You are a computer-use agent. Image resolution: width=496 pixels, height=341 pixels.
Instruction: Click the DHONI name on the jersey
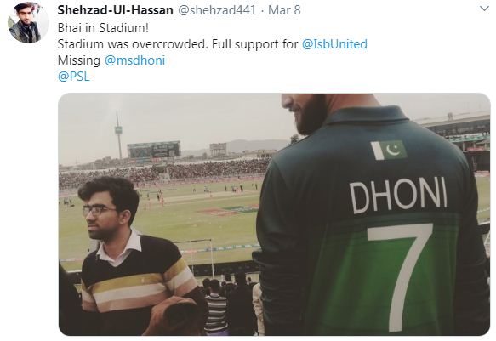pos(398,196)
